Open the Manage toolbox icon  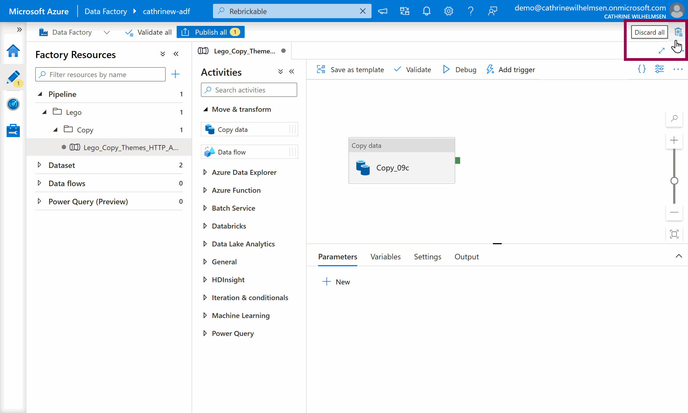pyautogui.click(x=13, y=131)
